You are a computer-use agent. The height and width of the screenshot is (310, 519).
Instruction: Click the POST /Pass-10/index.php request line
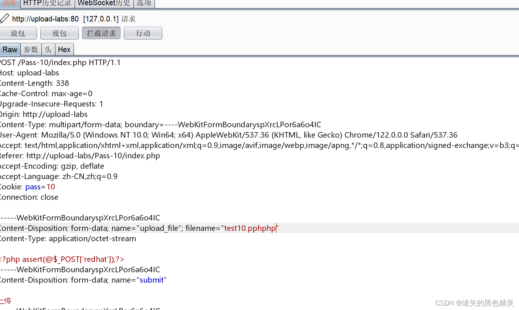(60, 63)
